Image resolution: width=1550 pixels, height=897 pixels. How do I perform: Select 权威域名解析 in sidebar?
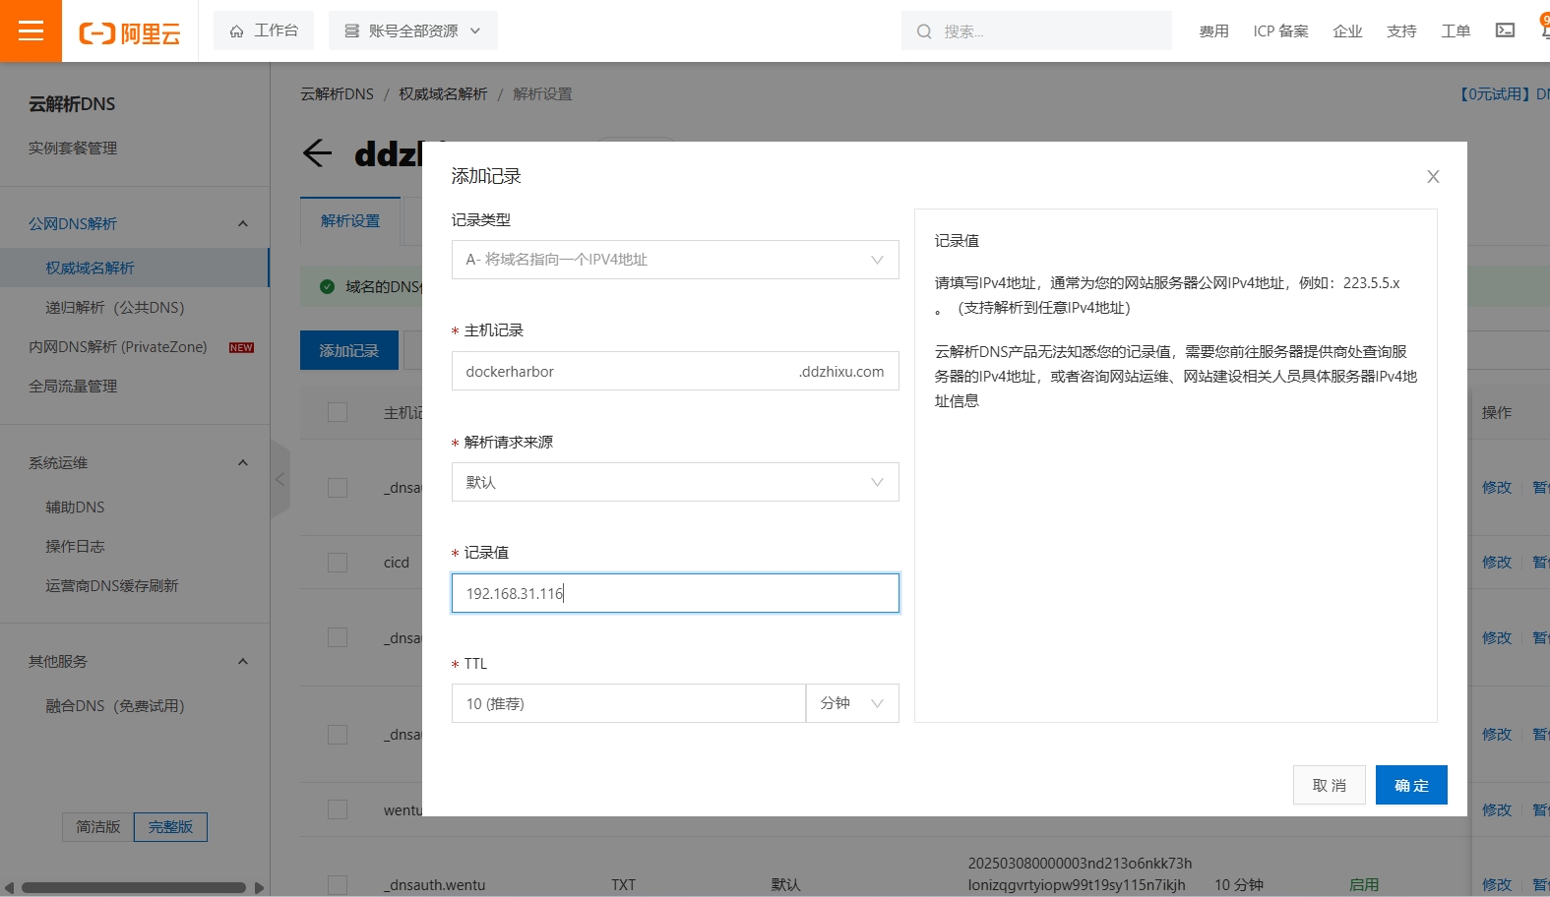(x=134, y=268)
